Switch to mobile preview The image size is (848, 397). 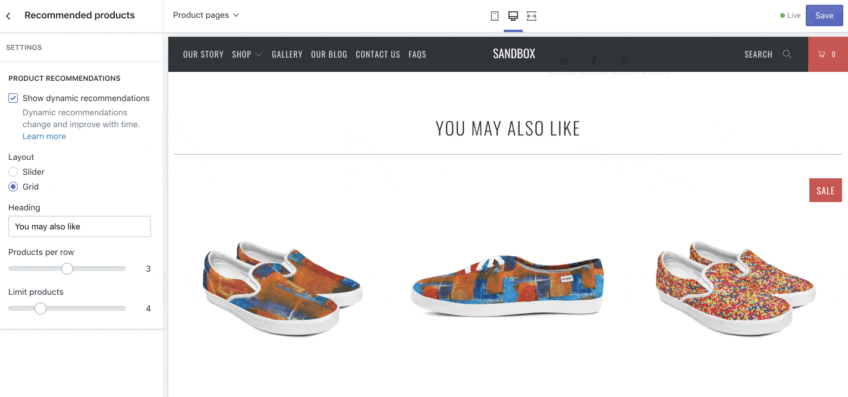(495, 16)
